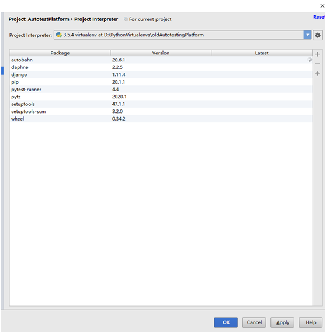Image resolution: width=326 pixels, height=333 pixels.
Task: Sort by the Version column header
Action: point(161,53)
